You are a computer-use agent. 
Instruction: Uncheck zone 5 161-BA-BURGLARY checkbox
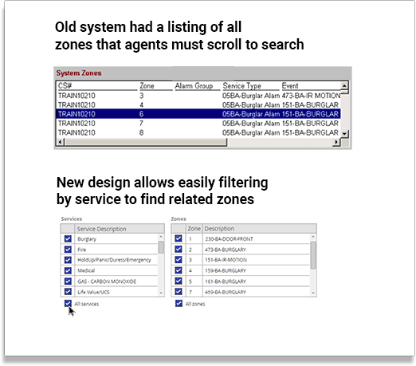point(179,281)
